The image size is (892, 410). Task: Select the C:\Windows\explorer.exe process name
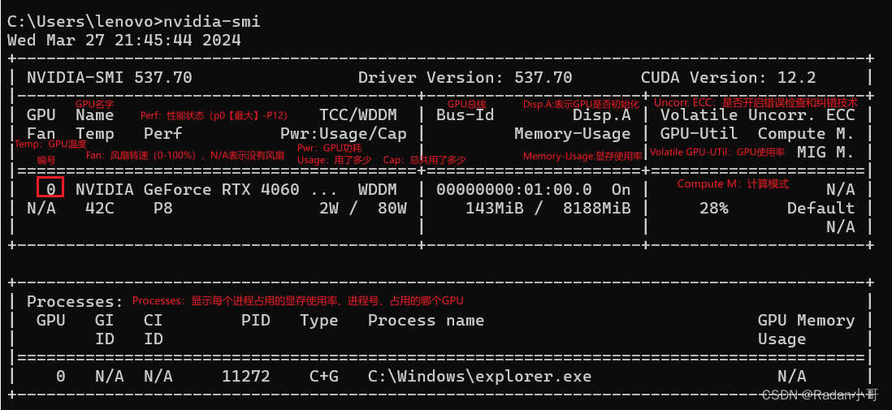click(x=479, y=377)
